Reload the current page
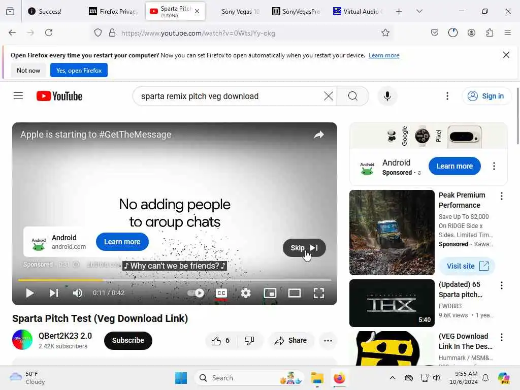Image resolution: width=520 pixels, height=390 pixels. tap(49, 32)
